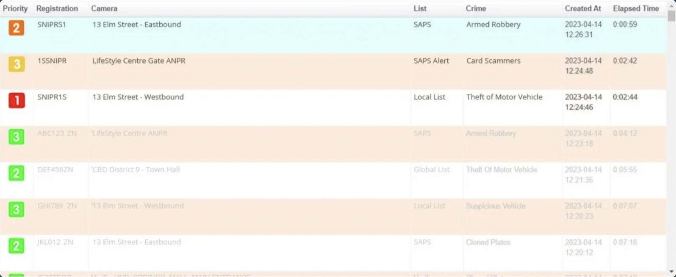Viewport: 676px width, 277px height.
Task: Click '13 Elm Street - Eastbound' in SNIPRS1 row
Action: pyautogui.click(x=137, y=25)
